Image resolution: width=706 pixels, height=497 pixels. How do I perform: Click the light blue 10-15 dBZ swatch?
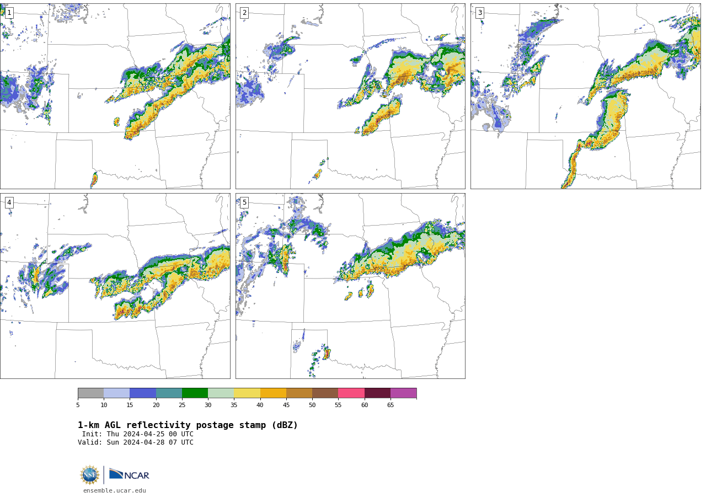pos(117,393)
